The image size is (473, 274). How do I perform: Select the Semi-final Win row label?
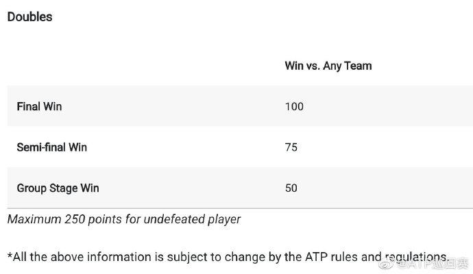[x=51, y=147]
